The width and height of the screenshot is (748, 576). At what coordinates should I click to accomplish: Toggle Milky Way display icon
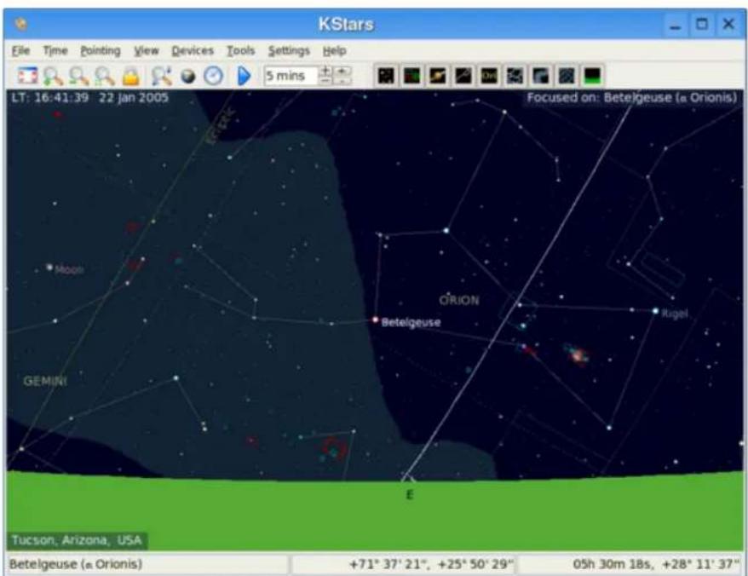[540, 75]
